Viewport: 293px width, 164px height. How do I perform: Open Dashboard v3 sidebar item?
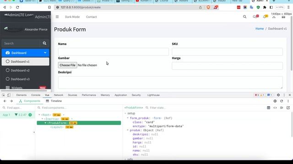click(26, 79)
